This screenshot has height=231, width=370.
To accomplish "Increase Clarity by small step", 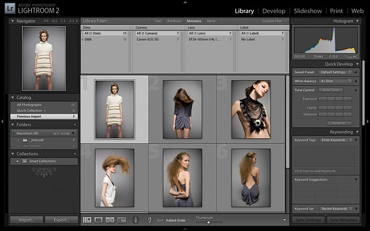I will (339, 108).
